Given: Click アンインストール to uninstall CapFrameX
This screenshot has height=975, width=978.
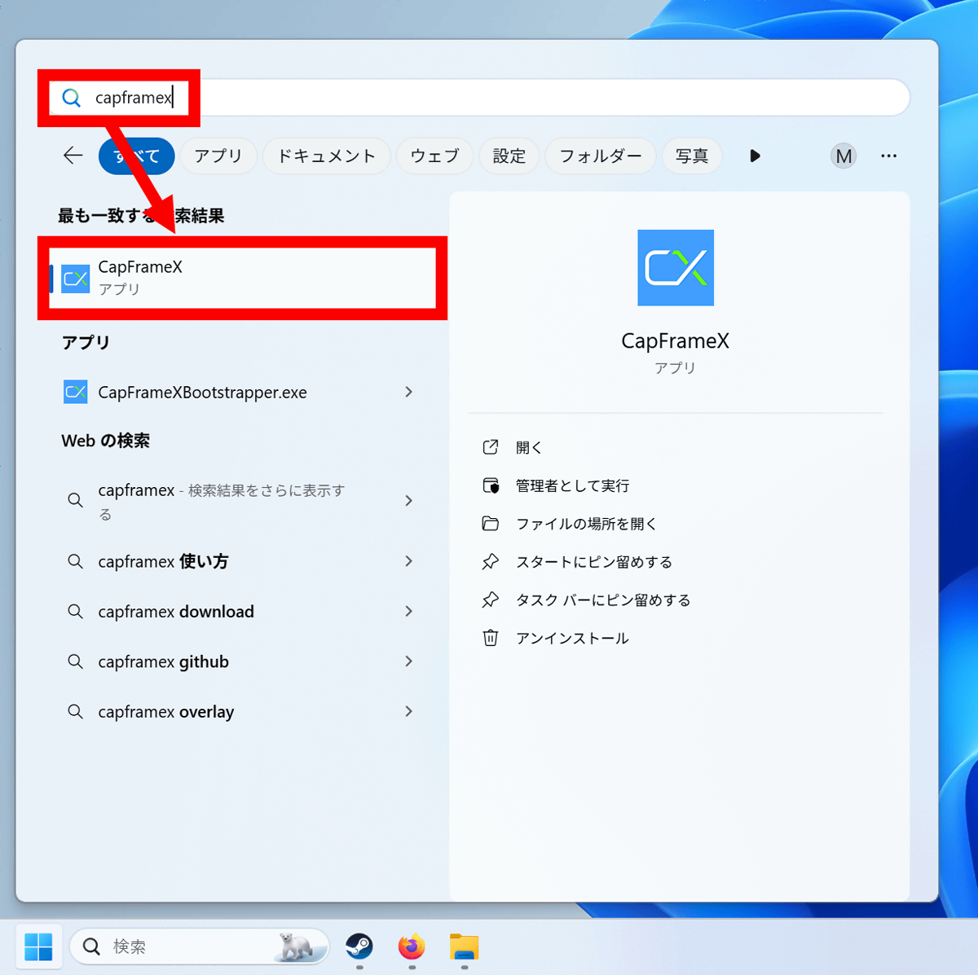Looking at the screenshot, I should (x=571, y=639).
